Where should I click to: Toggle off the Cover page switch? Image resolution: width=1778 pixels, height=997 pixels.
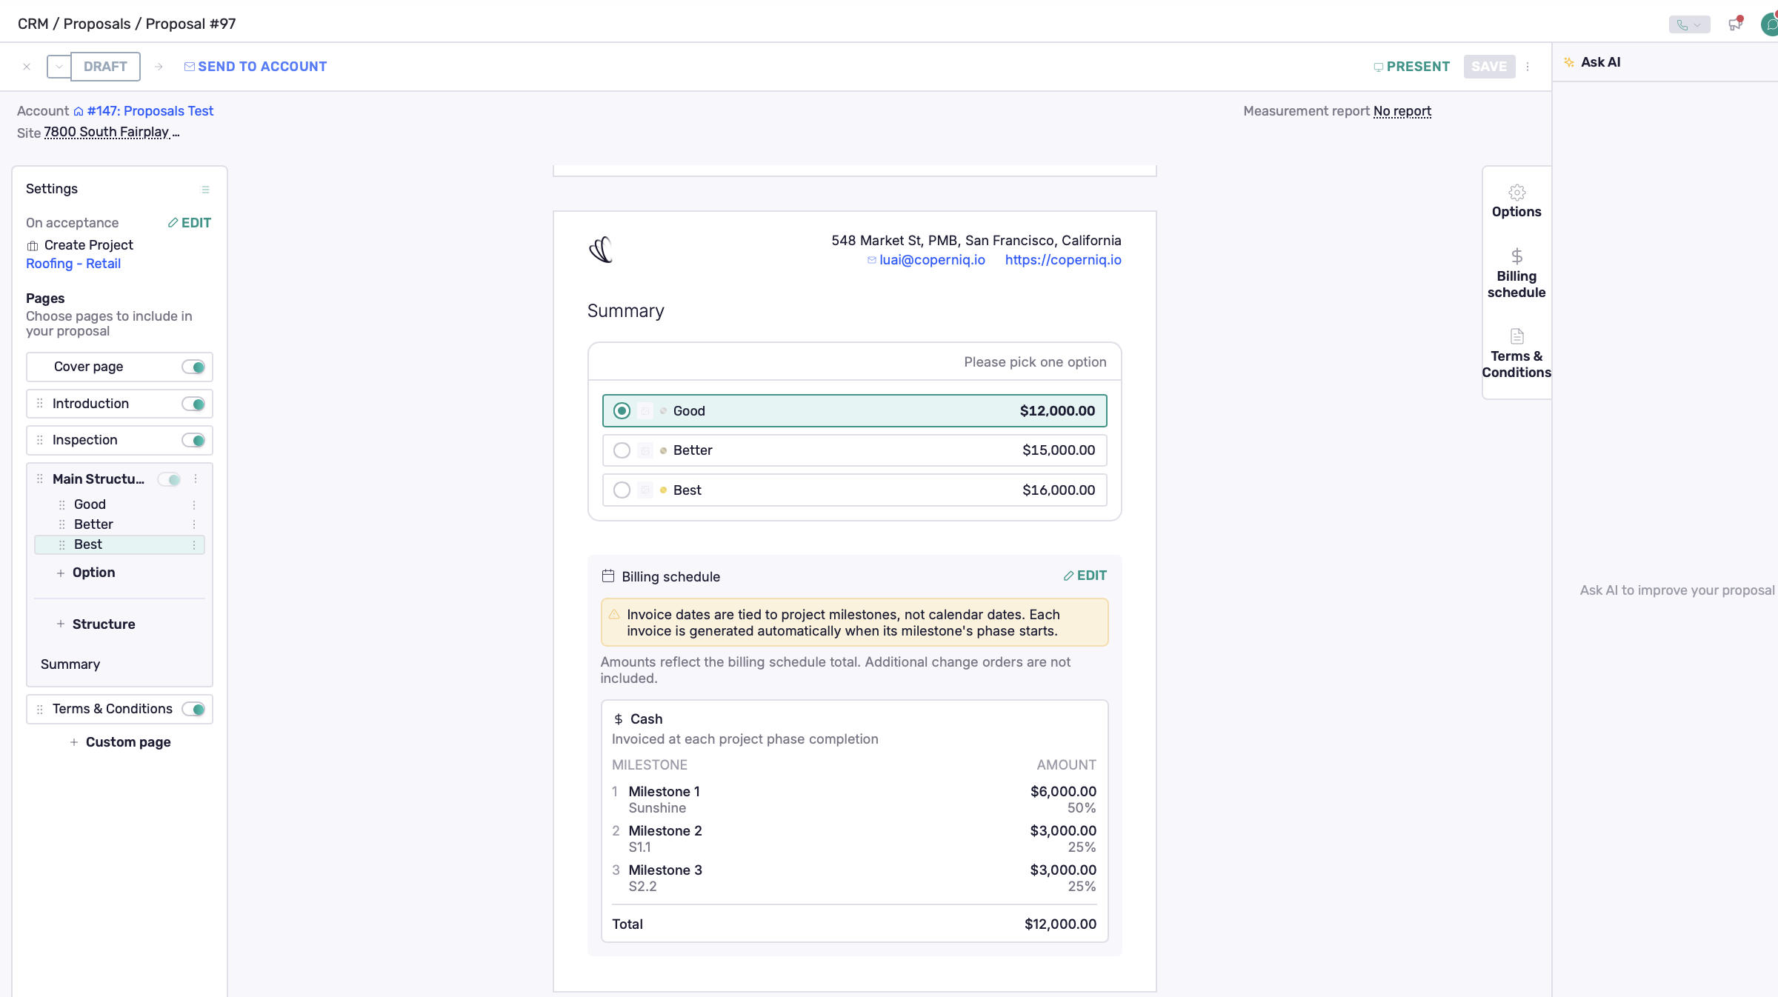[193, 367]
